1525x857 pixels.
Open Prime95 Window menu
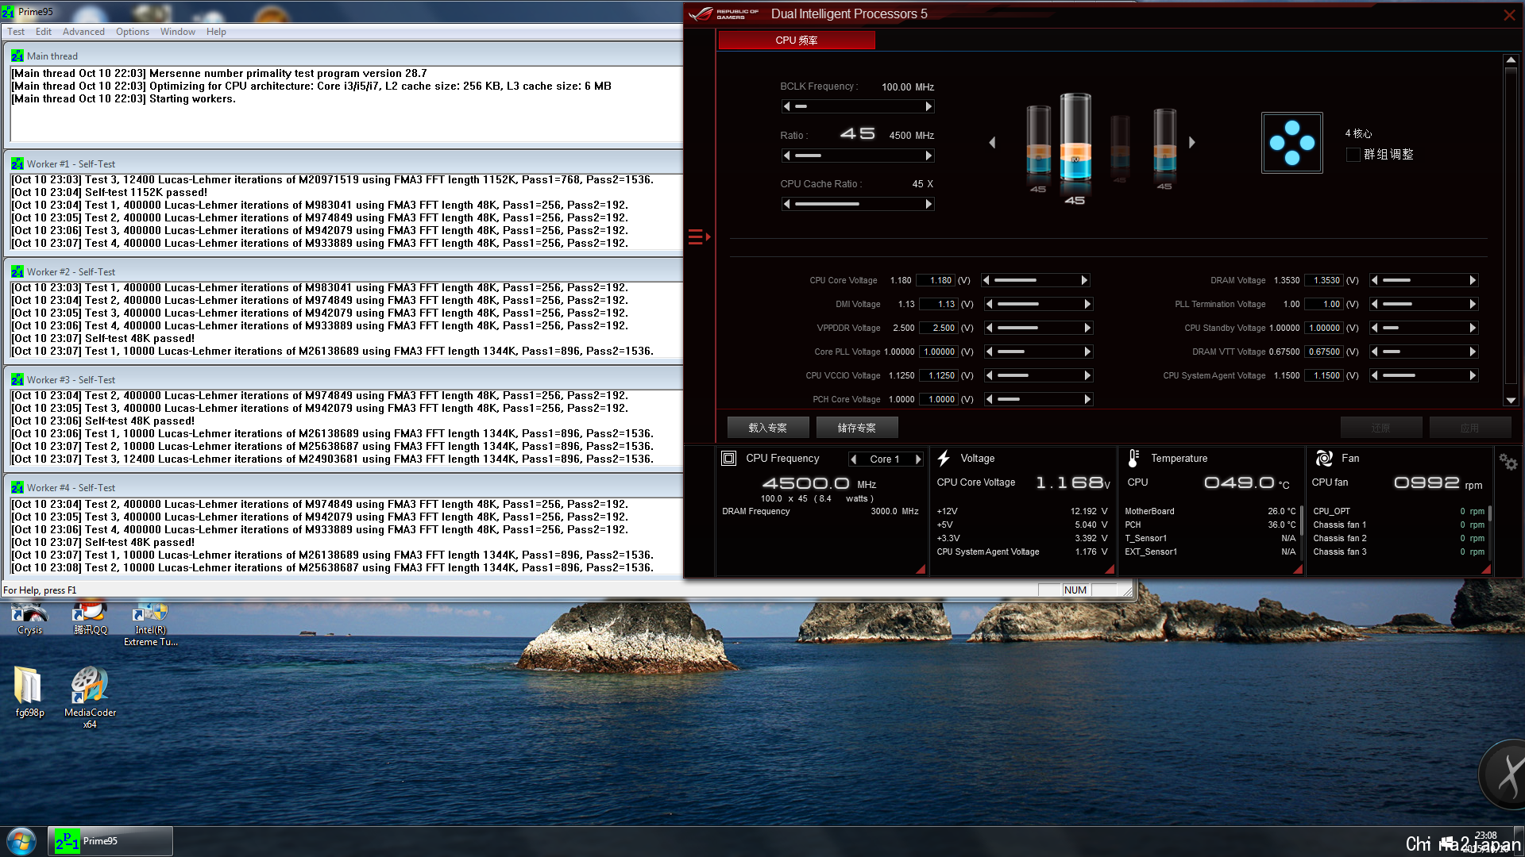pos(178,32)
